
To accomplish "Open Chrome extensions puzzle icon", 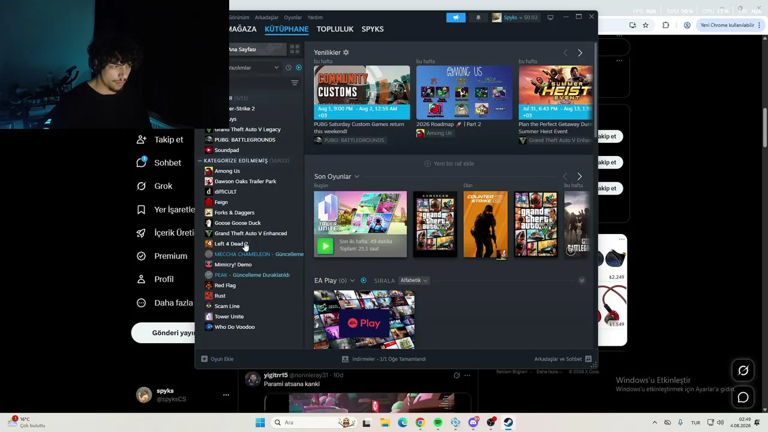I will (x=665, y=25).
